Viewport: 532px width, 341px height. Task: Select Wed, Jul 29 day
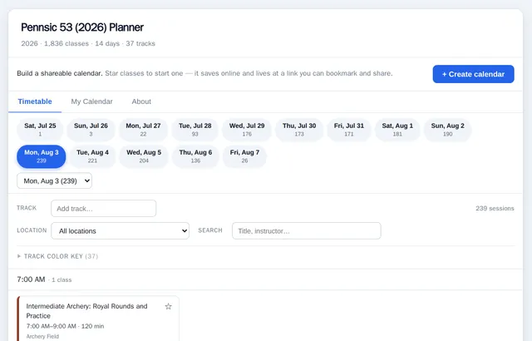point(247,130)
